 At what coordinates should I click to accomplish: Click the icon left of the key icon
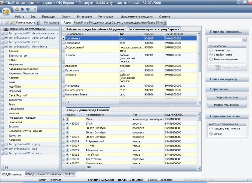coord(7,23)
